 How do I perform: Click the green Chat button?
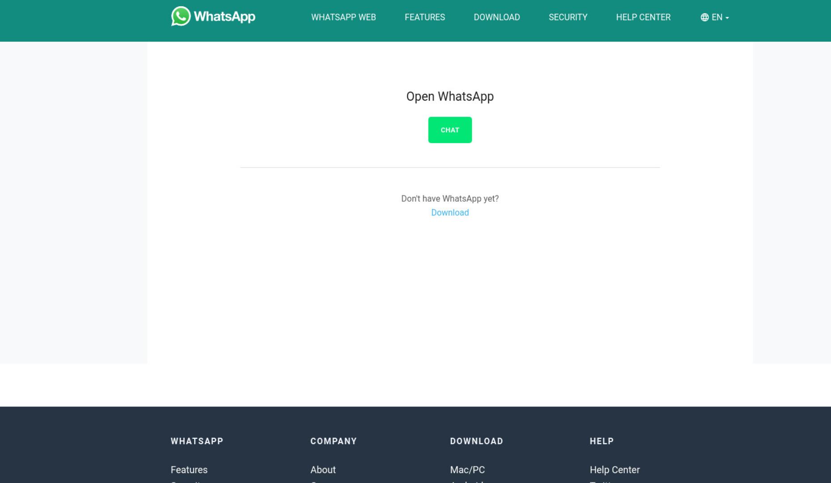(450, 130)
